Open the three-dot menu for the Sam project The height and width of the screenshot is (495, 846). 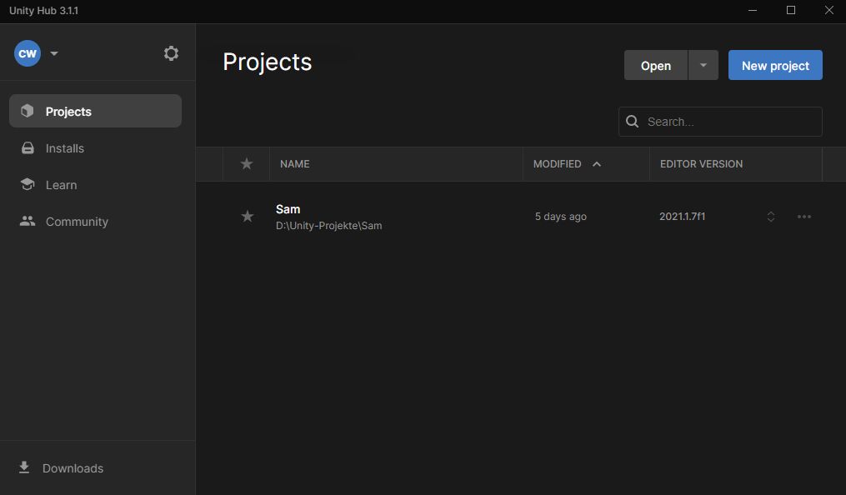pos(804,216)
